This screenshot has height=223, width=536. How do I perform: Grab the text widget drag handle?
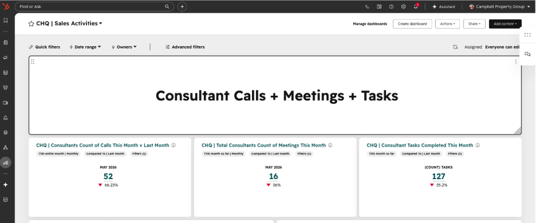[33, 62]
